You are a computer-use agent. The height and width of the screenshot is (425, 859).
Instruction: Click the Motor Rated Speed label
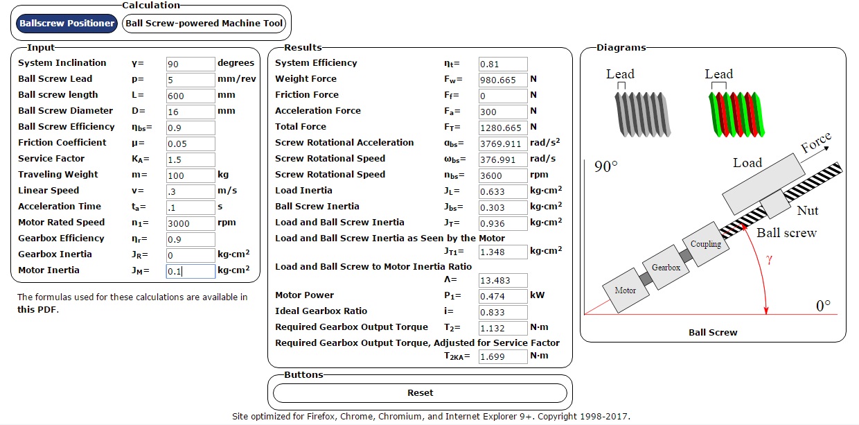coord(62,223)
